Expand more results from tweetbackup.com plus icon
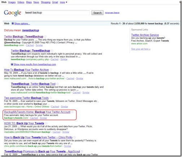This screenshot has width=182, height=157. 12,65
